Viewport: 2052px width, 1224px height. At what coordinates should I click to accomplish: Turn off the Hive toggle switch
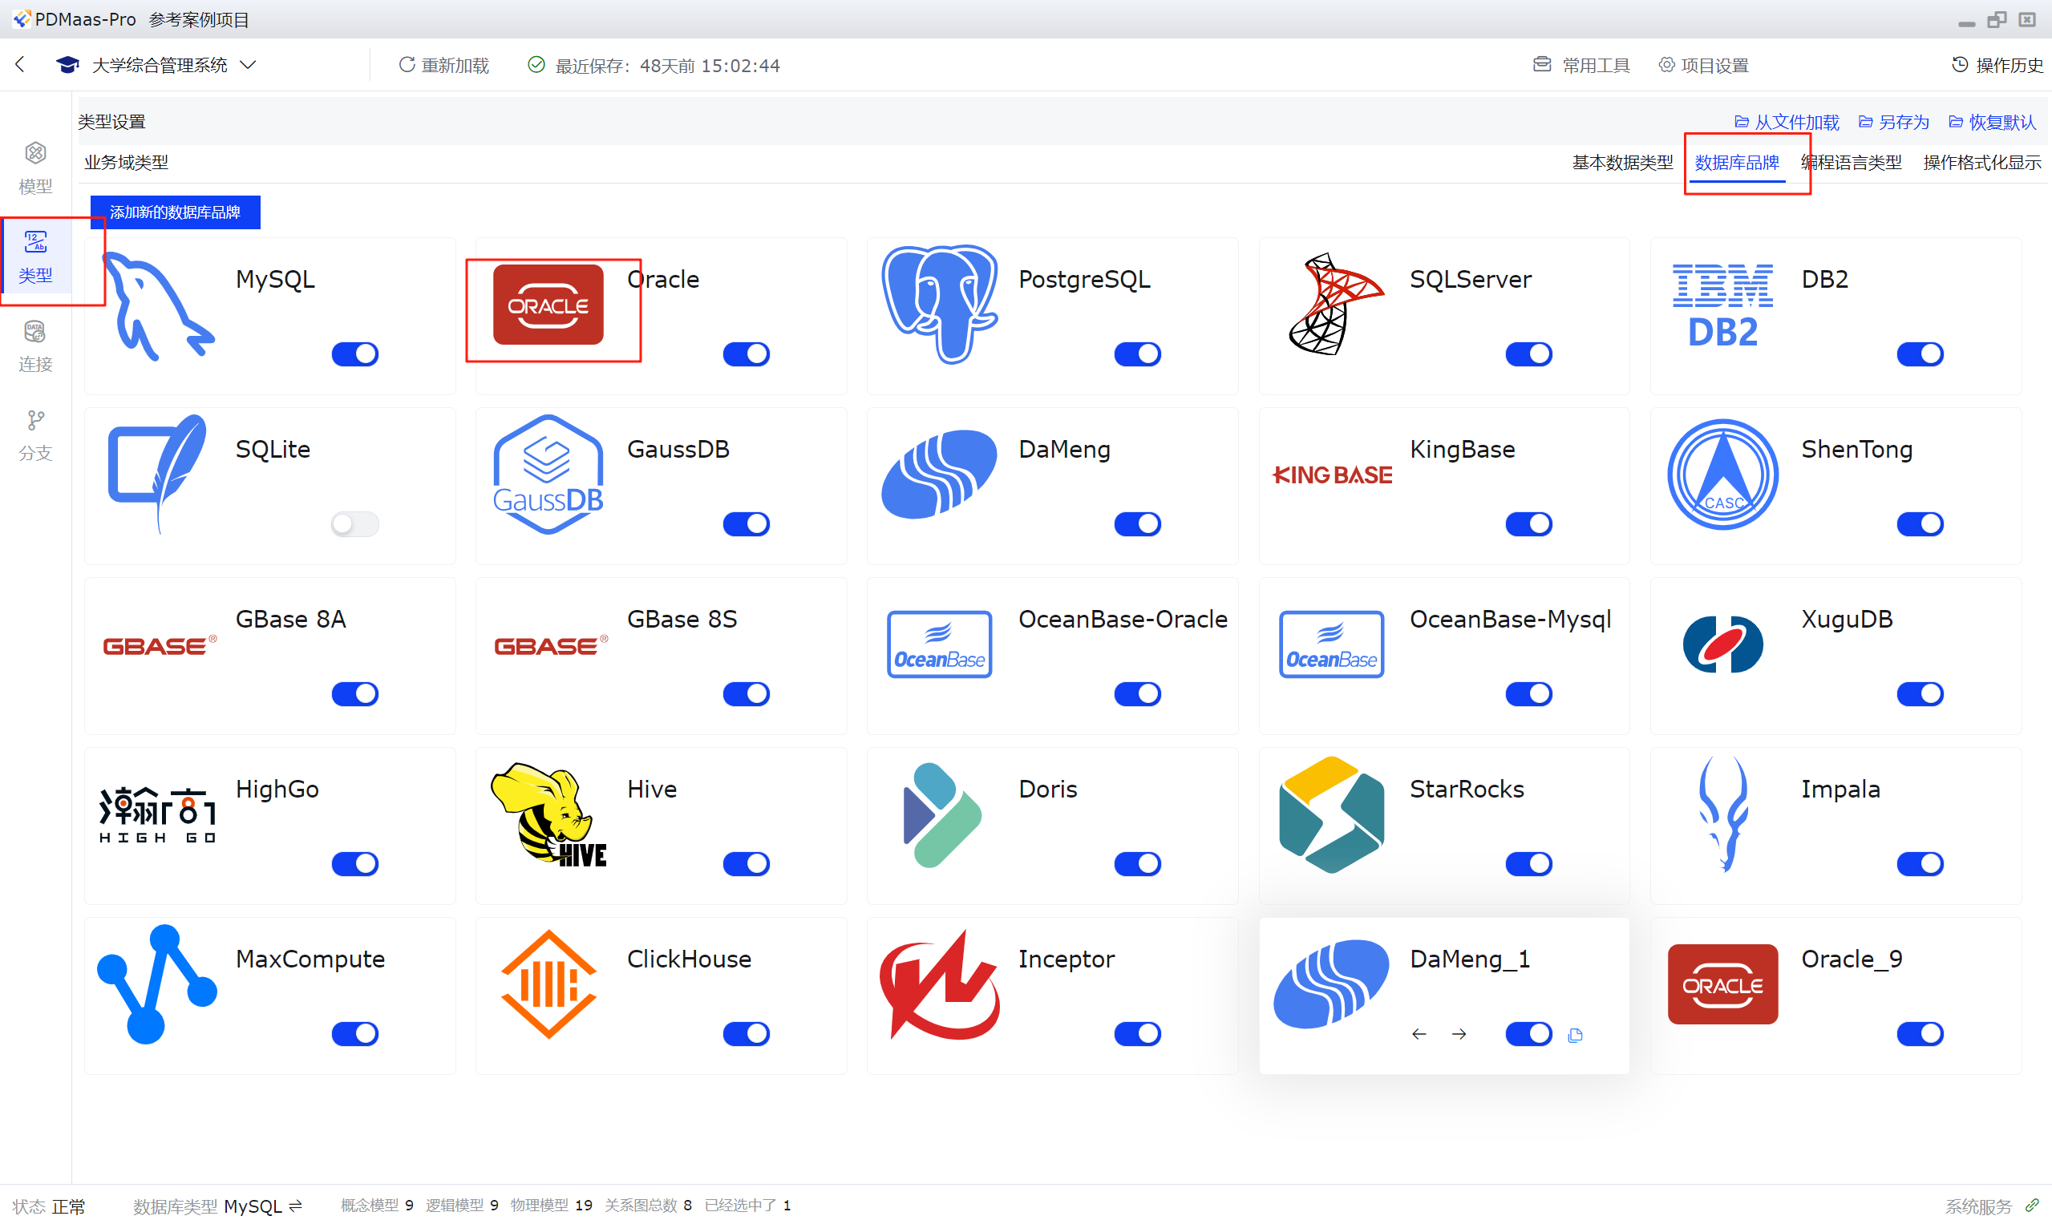point(746,863)
